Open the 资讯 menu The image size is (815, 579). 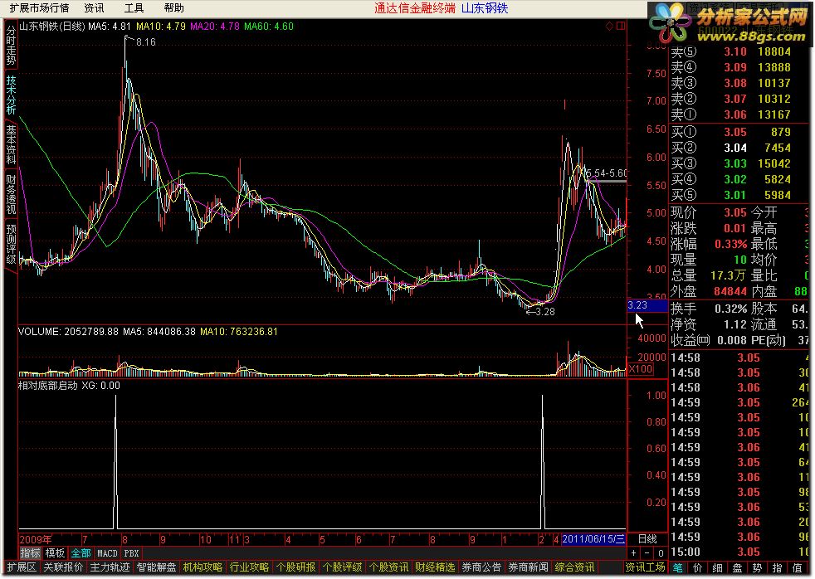[94, 7]
